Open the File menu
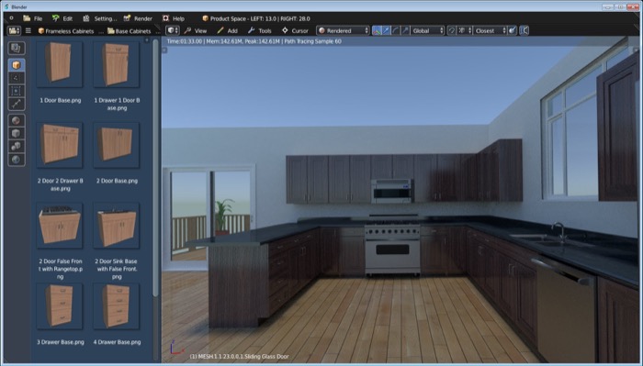 [x=33, y=18]
